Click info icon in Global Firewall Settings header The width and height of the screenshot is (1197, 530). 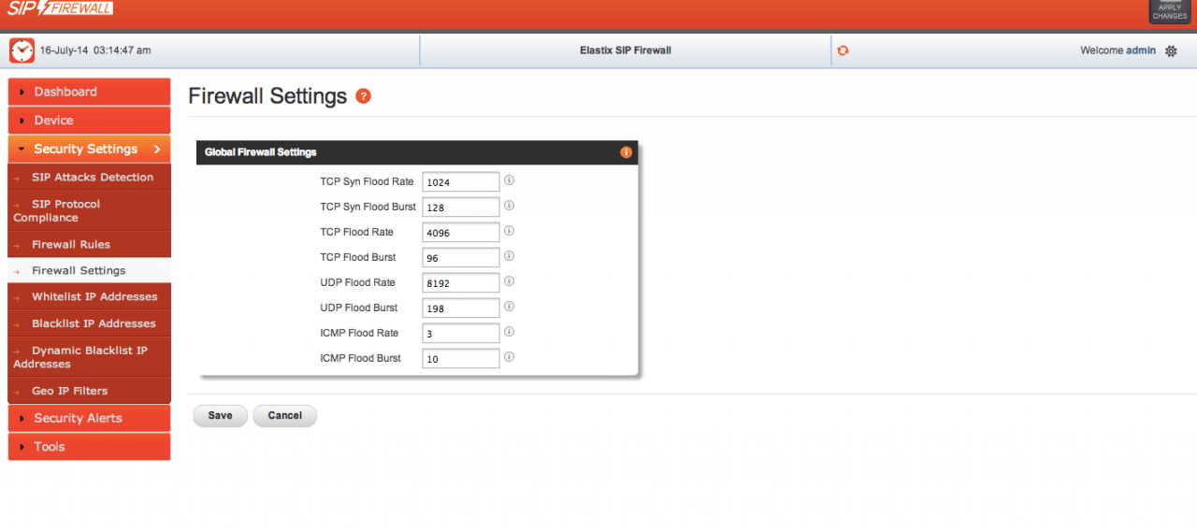coord(626,152)
